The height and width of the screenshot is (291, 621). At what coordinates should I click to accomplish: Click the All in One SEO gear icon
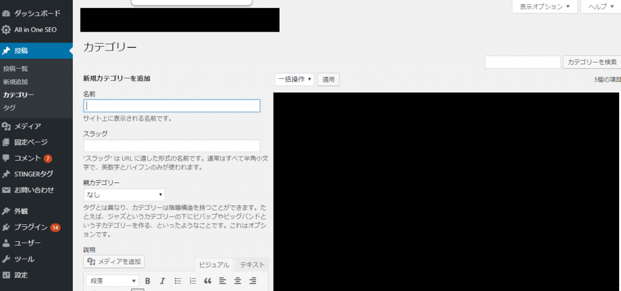pos(6,30)
